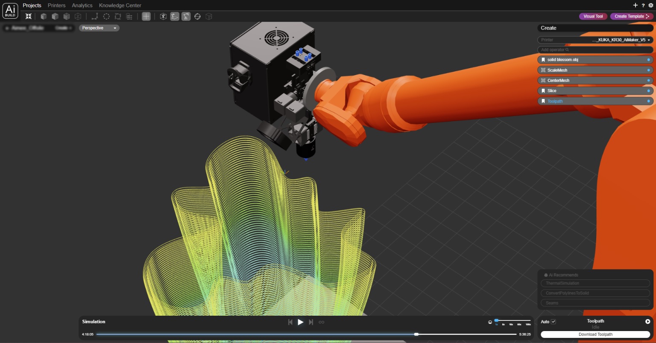Skip to simulation end
Image resolution: width=656 pixels, height=343 pixels.
pos(311,322)
